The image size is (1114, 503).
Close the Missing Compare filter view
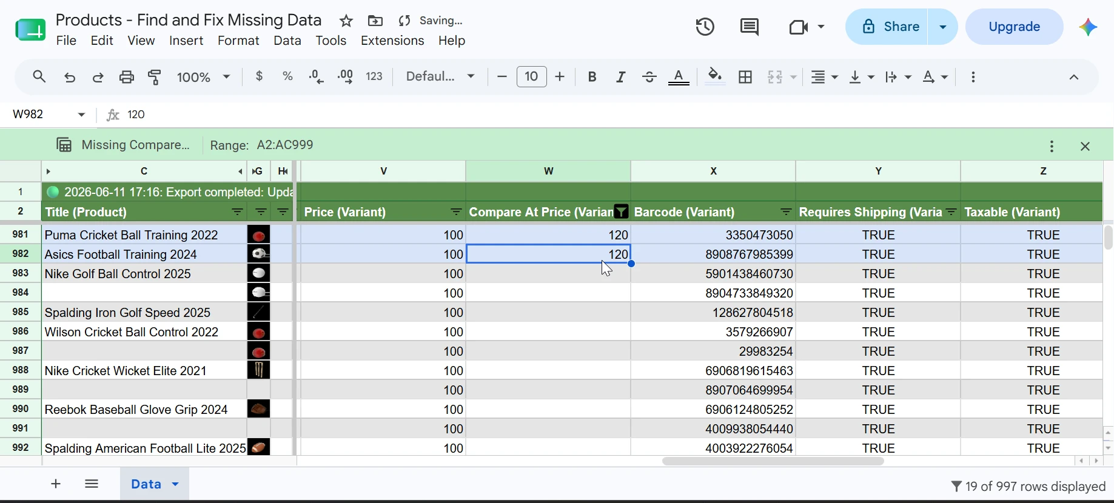click(x=1085, y=146)
